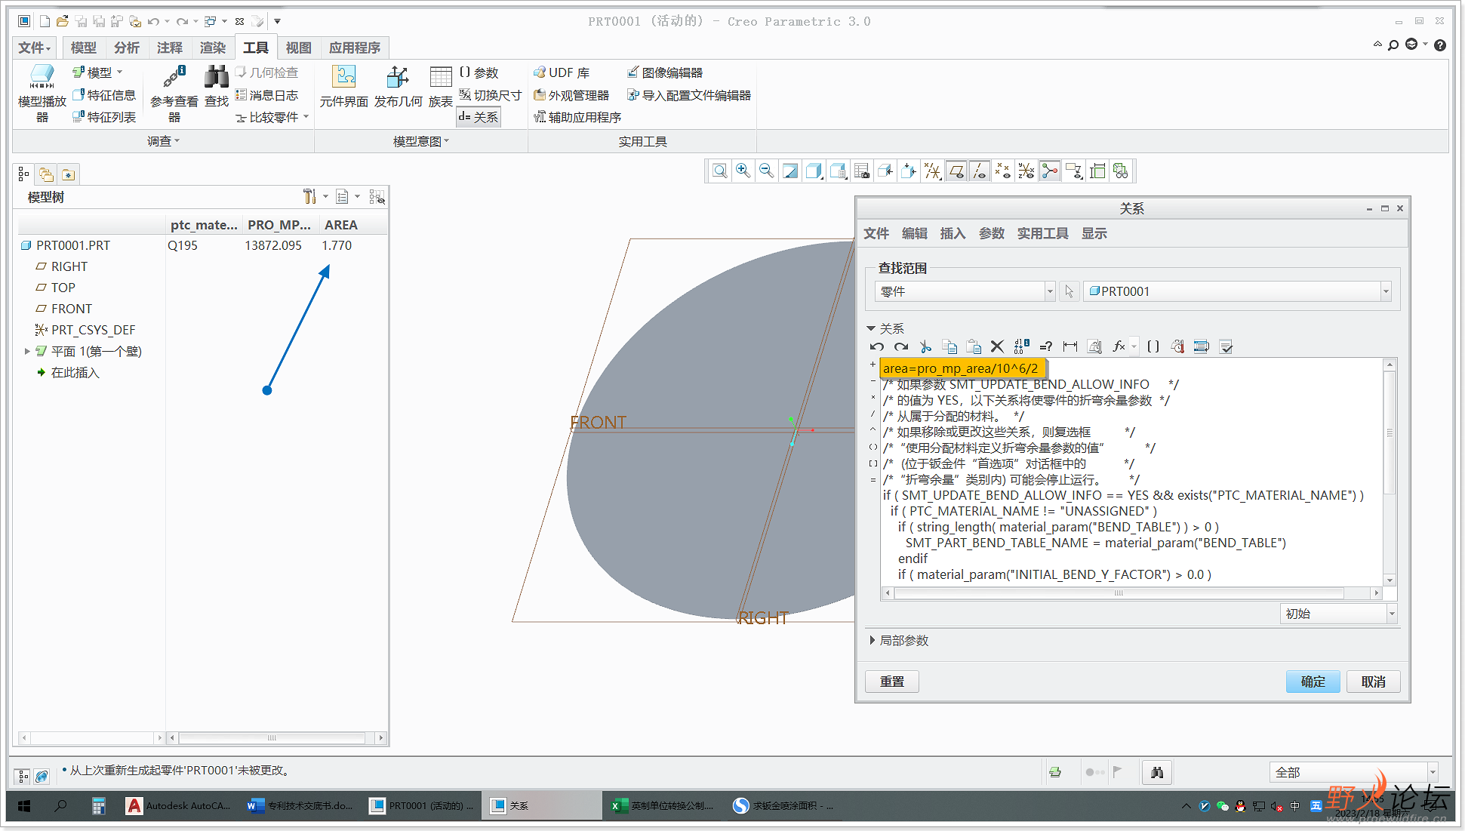This screenshot has height=831, width=1465.
Task: Click the Zoom In magnifier icon
Action: (743, 171)
